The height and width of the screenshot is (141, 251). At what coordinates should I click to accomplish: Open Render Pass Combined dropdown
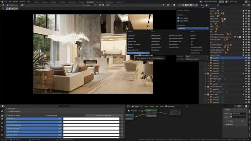click(193, 29)
